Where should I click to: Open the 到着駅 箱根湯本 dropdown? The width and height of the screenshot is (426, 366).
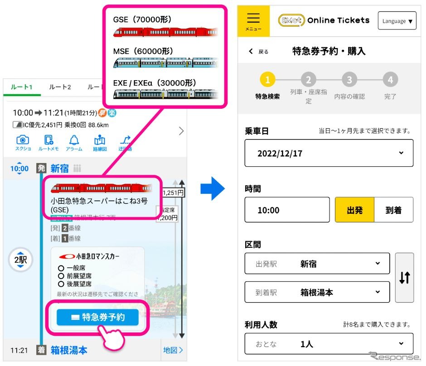coord(317,292)
